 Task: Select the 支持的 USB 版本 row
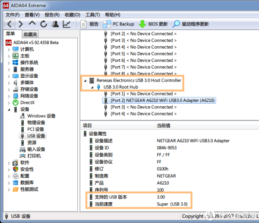(127, 197)
